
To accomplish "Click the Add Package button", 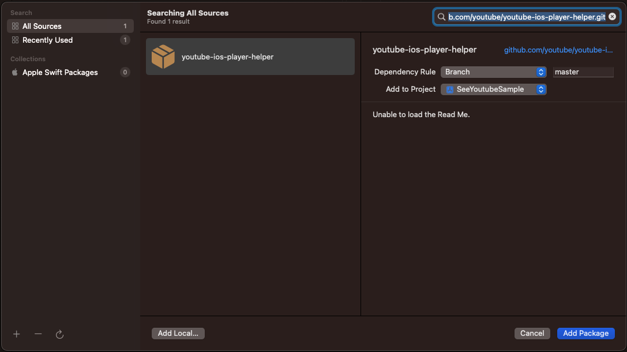I will 586,333.
